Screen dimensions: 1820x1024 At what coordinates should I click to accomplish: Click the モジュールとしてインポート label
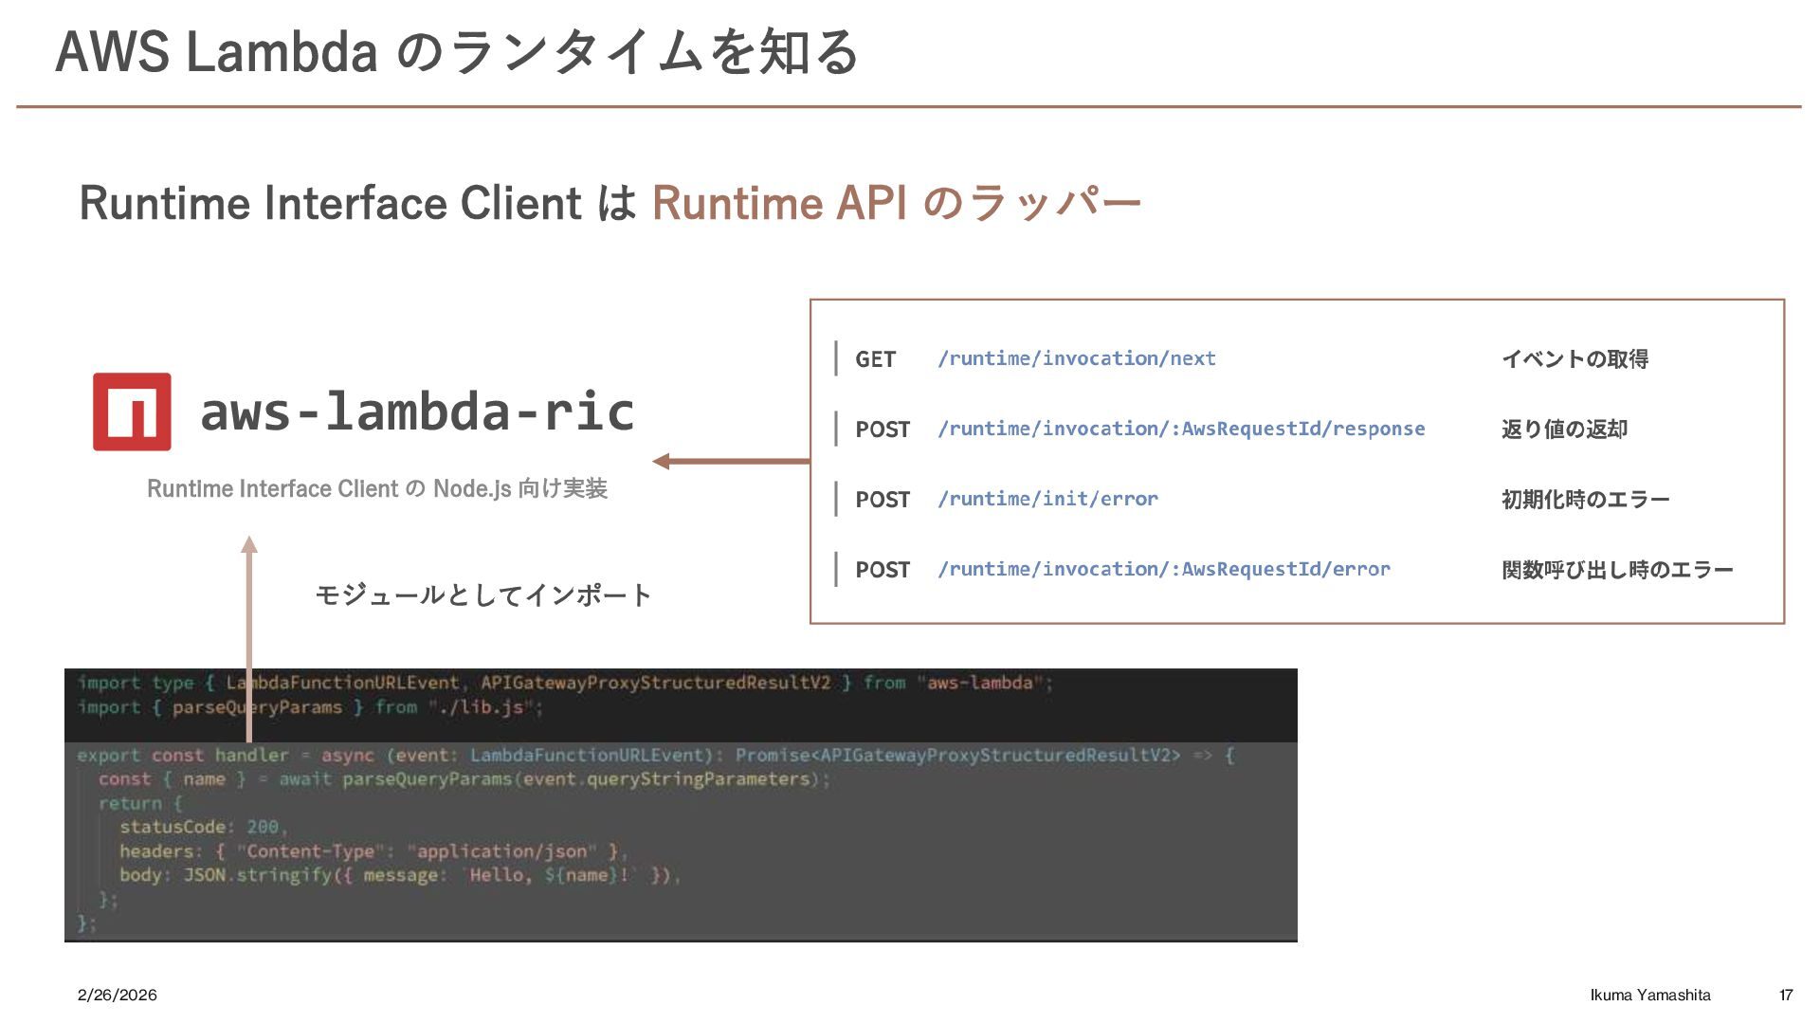point(482,595)
